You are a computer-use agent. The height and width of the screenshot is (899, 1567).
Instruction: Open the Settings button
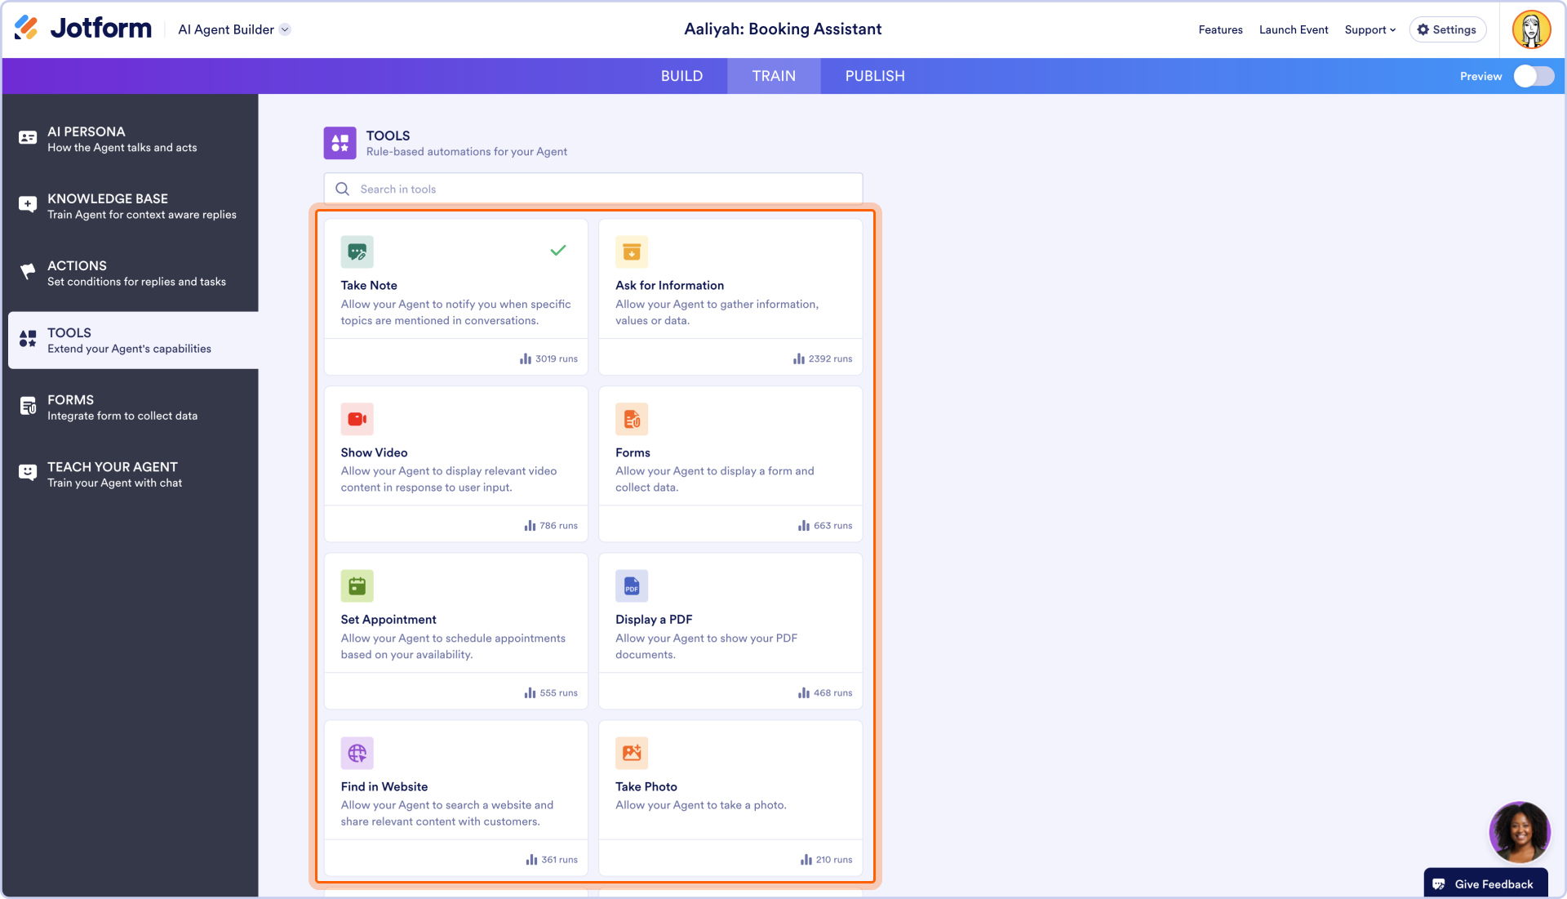click(x=1447, y=29)
